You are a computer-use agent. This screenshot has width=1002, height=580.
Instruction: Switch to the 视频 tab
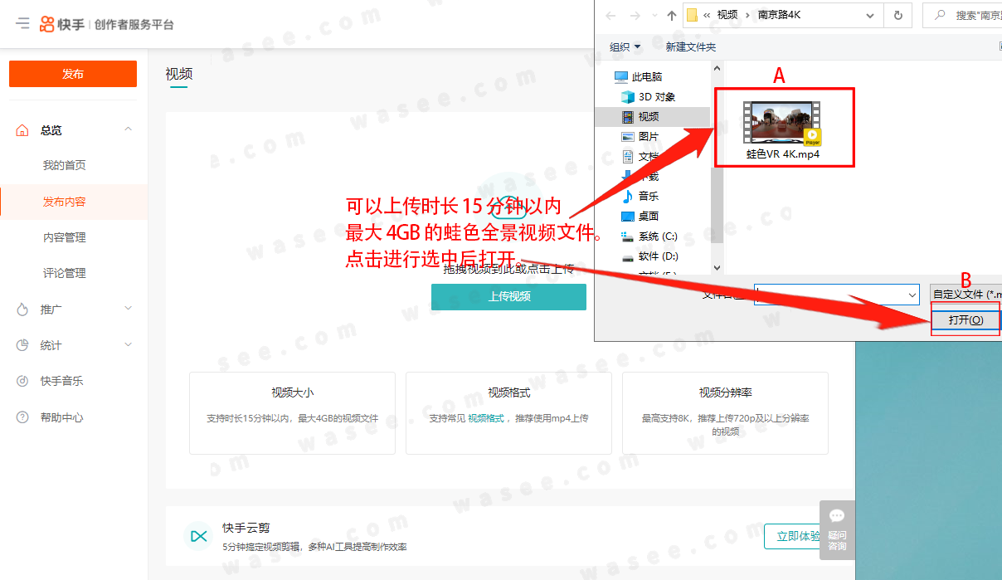[x=178, y=74]
